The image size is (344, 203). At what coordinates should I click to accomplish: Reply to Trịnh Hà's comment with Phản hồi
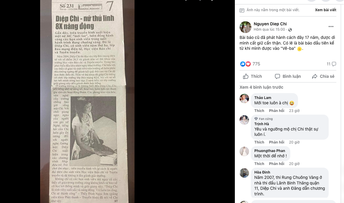(x=276, y=142)
